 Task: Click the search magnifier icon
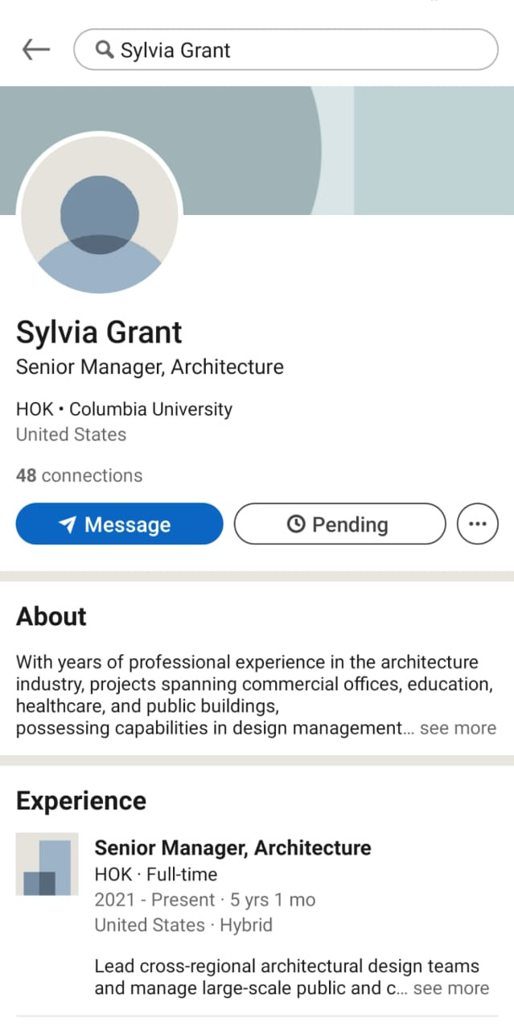104,50
